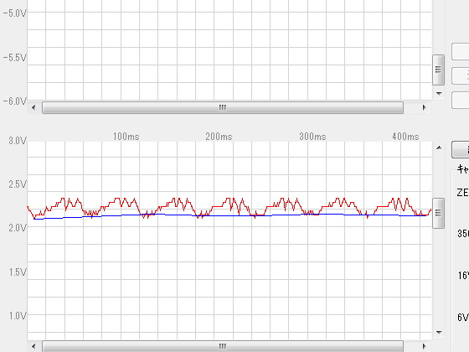
Task: Click right arrow of lower graph's horizontal scrollbar
Action: pos(424,347)
